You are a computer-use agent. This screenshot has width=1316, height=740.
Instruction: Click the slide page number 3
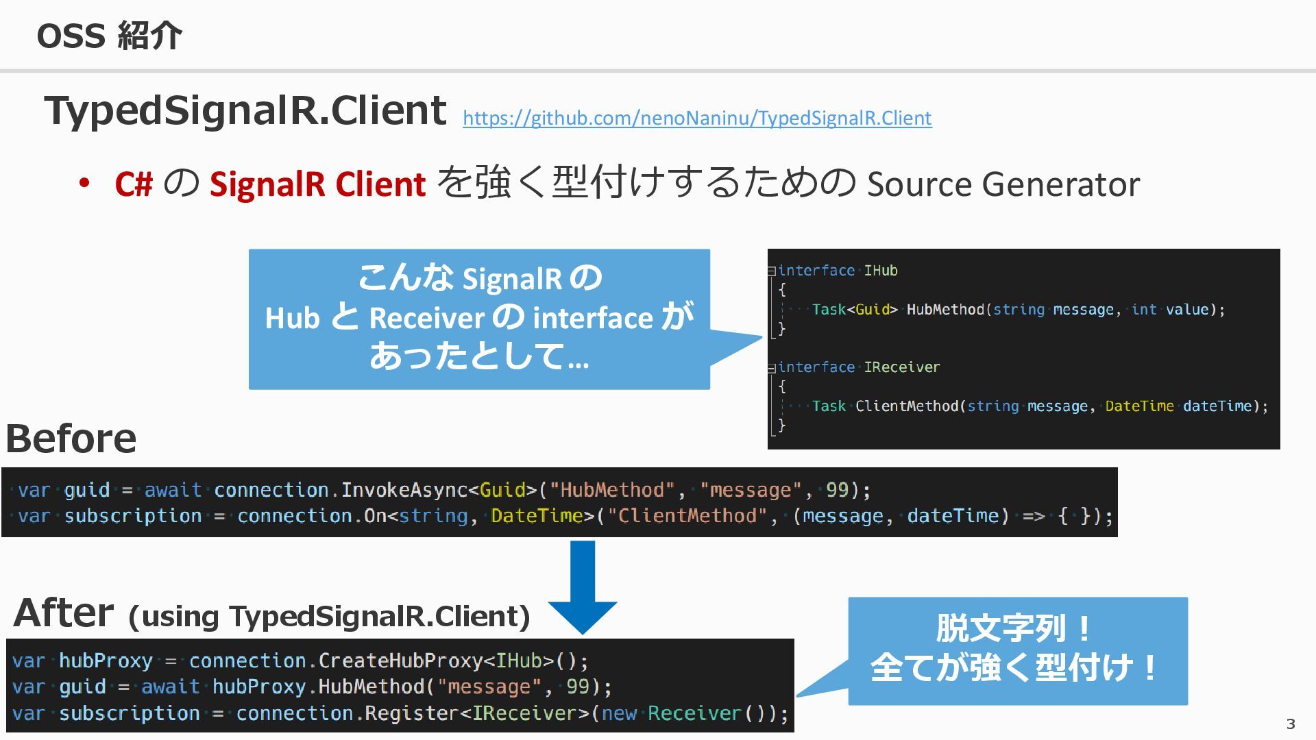tap(1291, 724)
